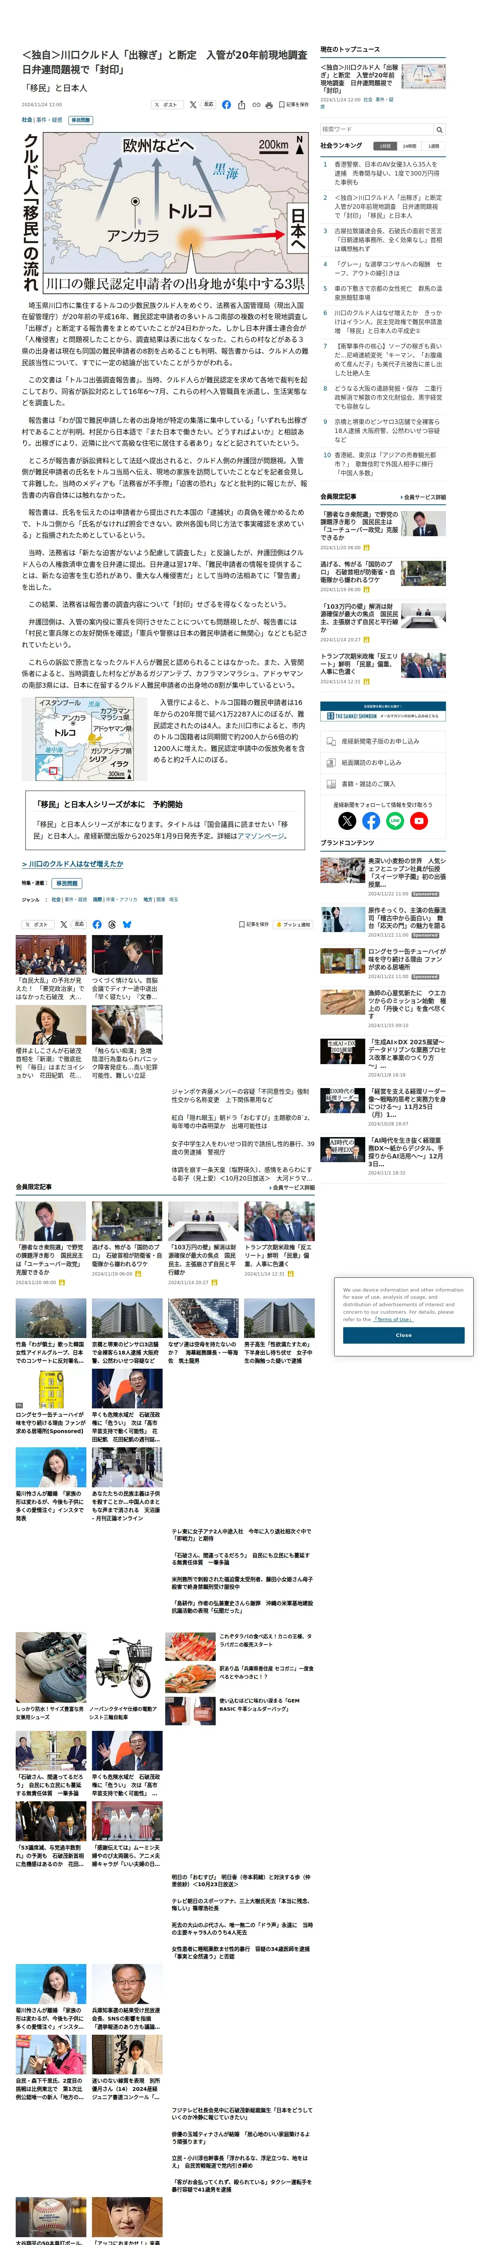Close the cookie notice with 'Close' button
480x2245 pixels.
click(x=403, y=1335)
